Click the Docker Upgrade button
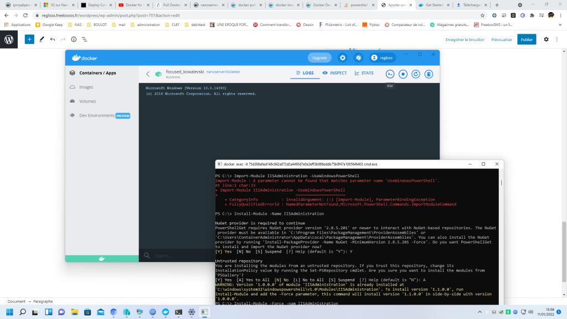 click(x=319, y=58)
